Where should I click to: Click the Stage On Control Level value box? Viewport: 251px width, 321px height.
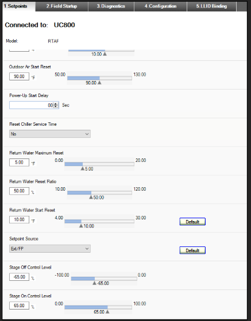(x=19, y=305)
